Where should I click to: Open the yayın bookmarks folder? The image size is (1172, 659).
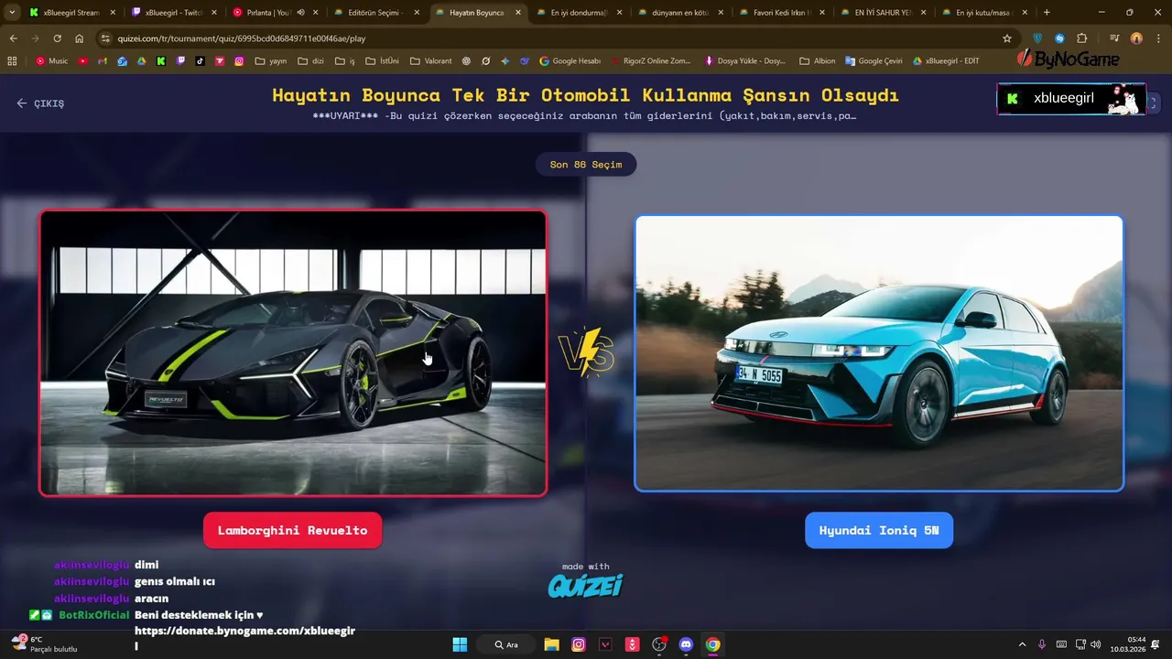[271, 60]
